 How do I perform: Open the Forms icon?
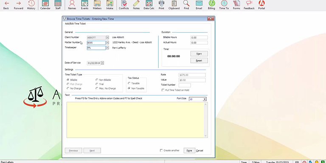(x=236, y=5)
